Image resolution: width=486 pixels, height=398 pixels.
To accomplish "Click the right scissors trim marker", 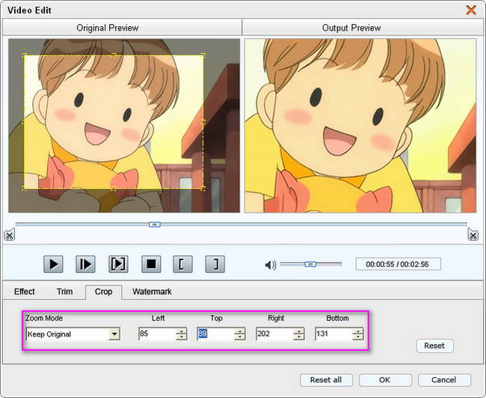I will [x=473, y=235].
